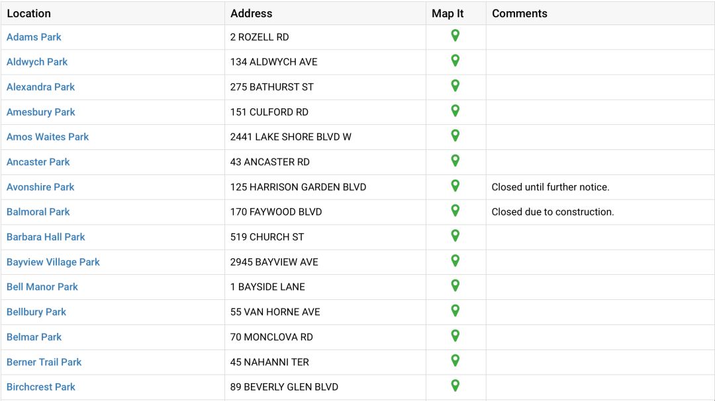The height and width of the screenshot is (401, 715).
Task: Click the Comments column header
Action: pos(519,13)
